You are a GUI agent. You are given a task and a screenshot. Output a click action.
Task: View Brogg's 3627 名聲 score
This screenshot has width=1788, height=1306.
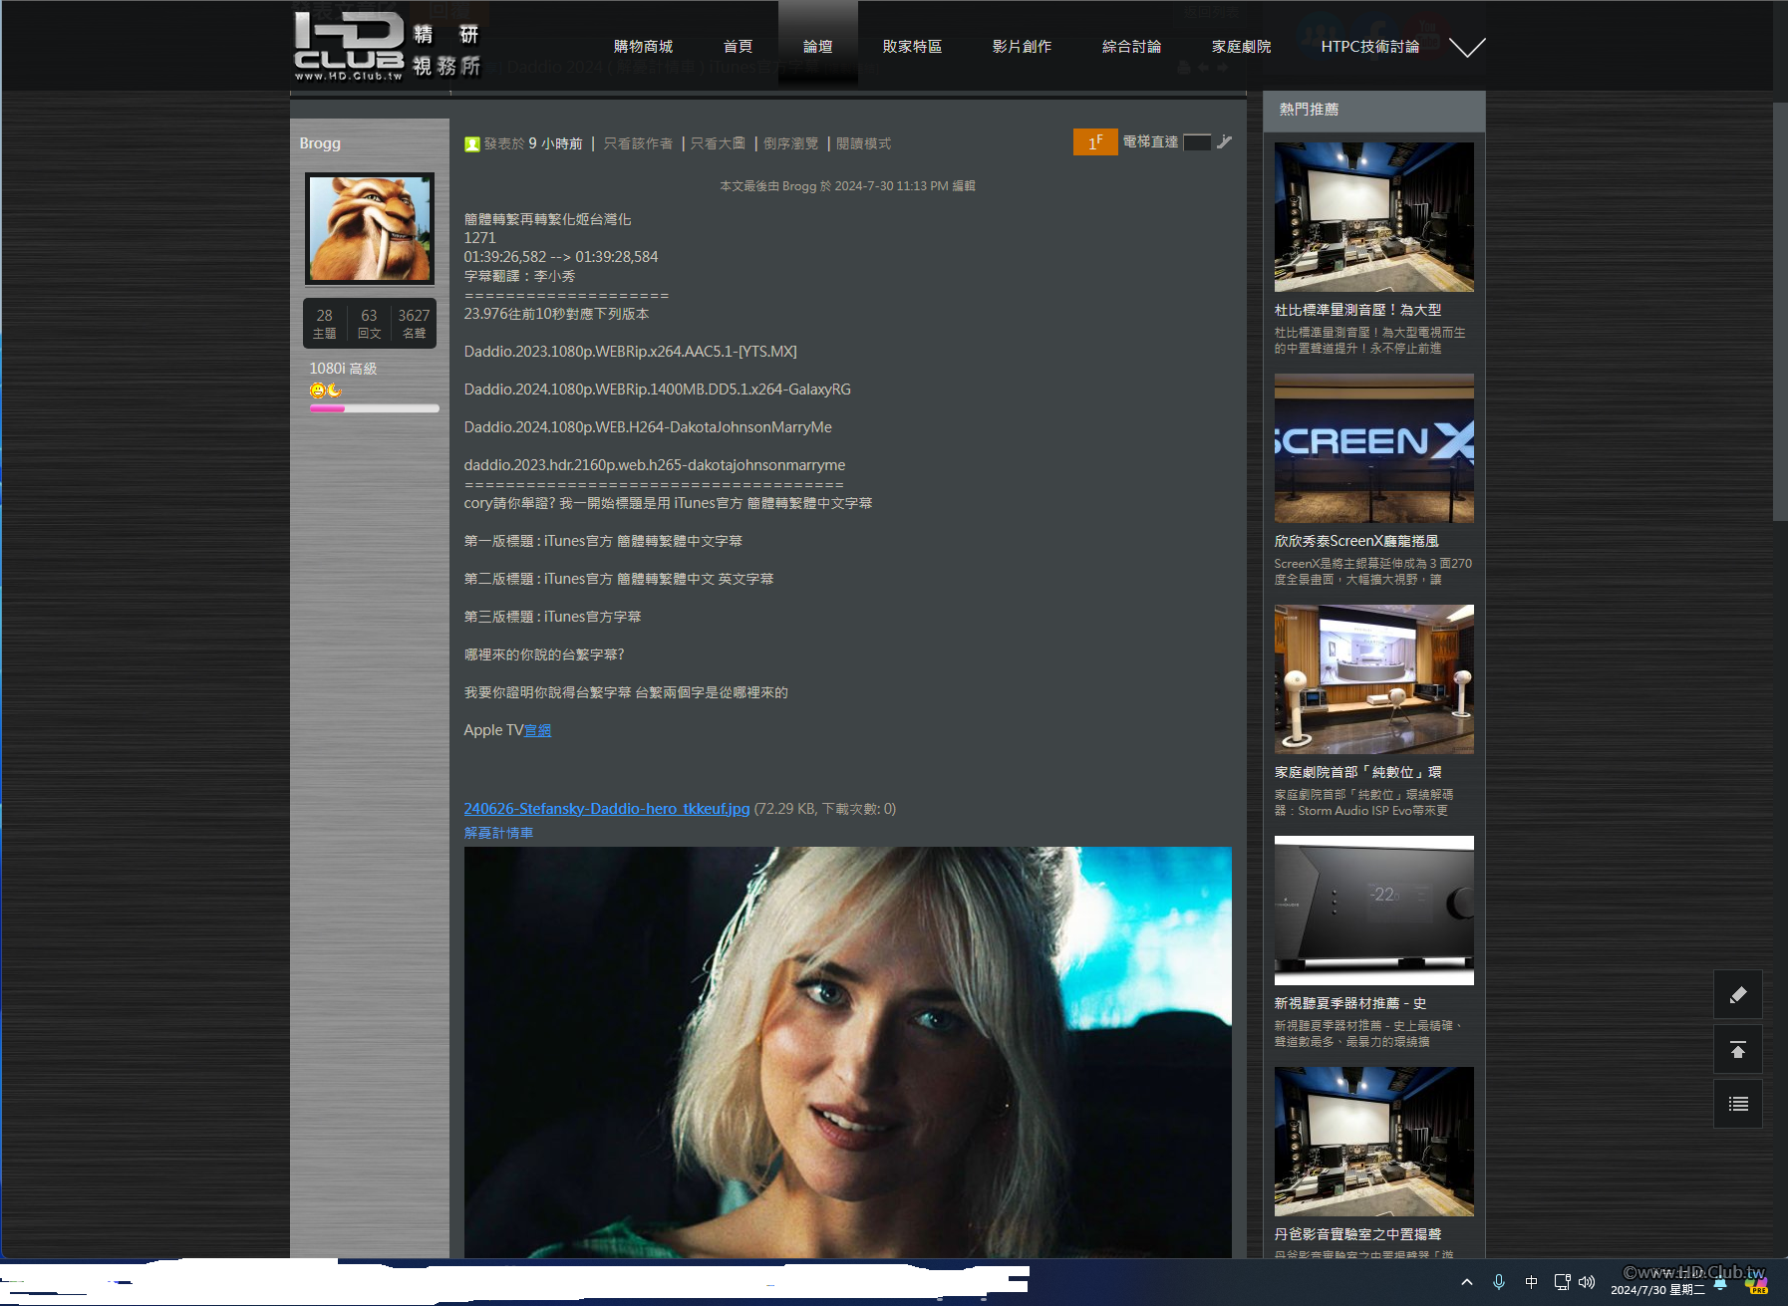click(414, 323)
